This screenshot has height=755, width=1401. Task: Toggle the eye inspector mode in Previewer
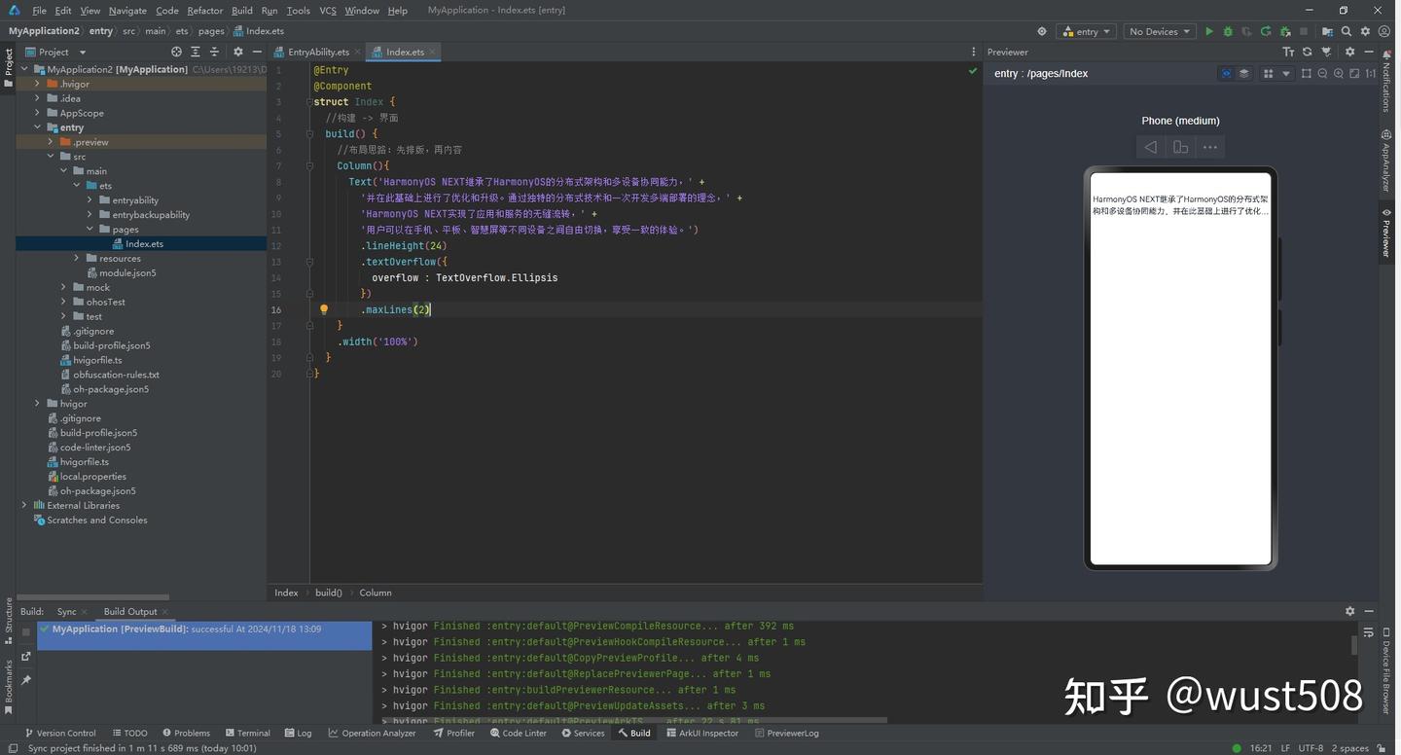(1226, 74)
